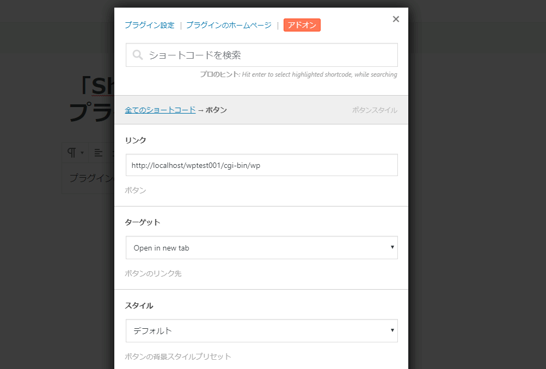Open the プラグイン設定 link
Viewport: 546px width, 369px height.
(149, 25)
